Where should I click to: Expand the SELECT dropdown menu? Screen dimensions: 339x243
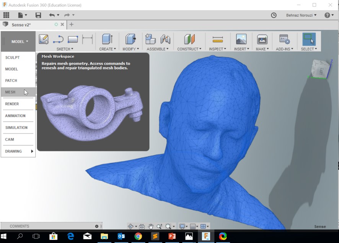click(309, 49)
